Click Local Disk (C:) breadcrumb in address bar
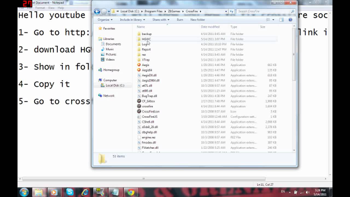Image resolution: width=350 pixels, height=197 pixels. 130,11
